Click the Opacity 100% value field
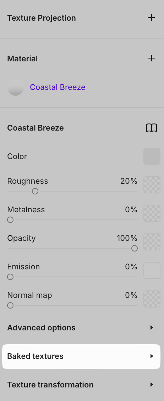 127,238
